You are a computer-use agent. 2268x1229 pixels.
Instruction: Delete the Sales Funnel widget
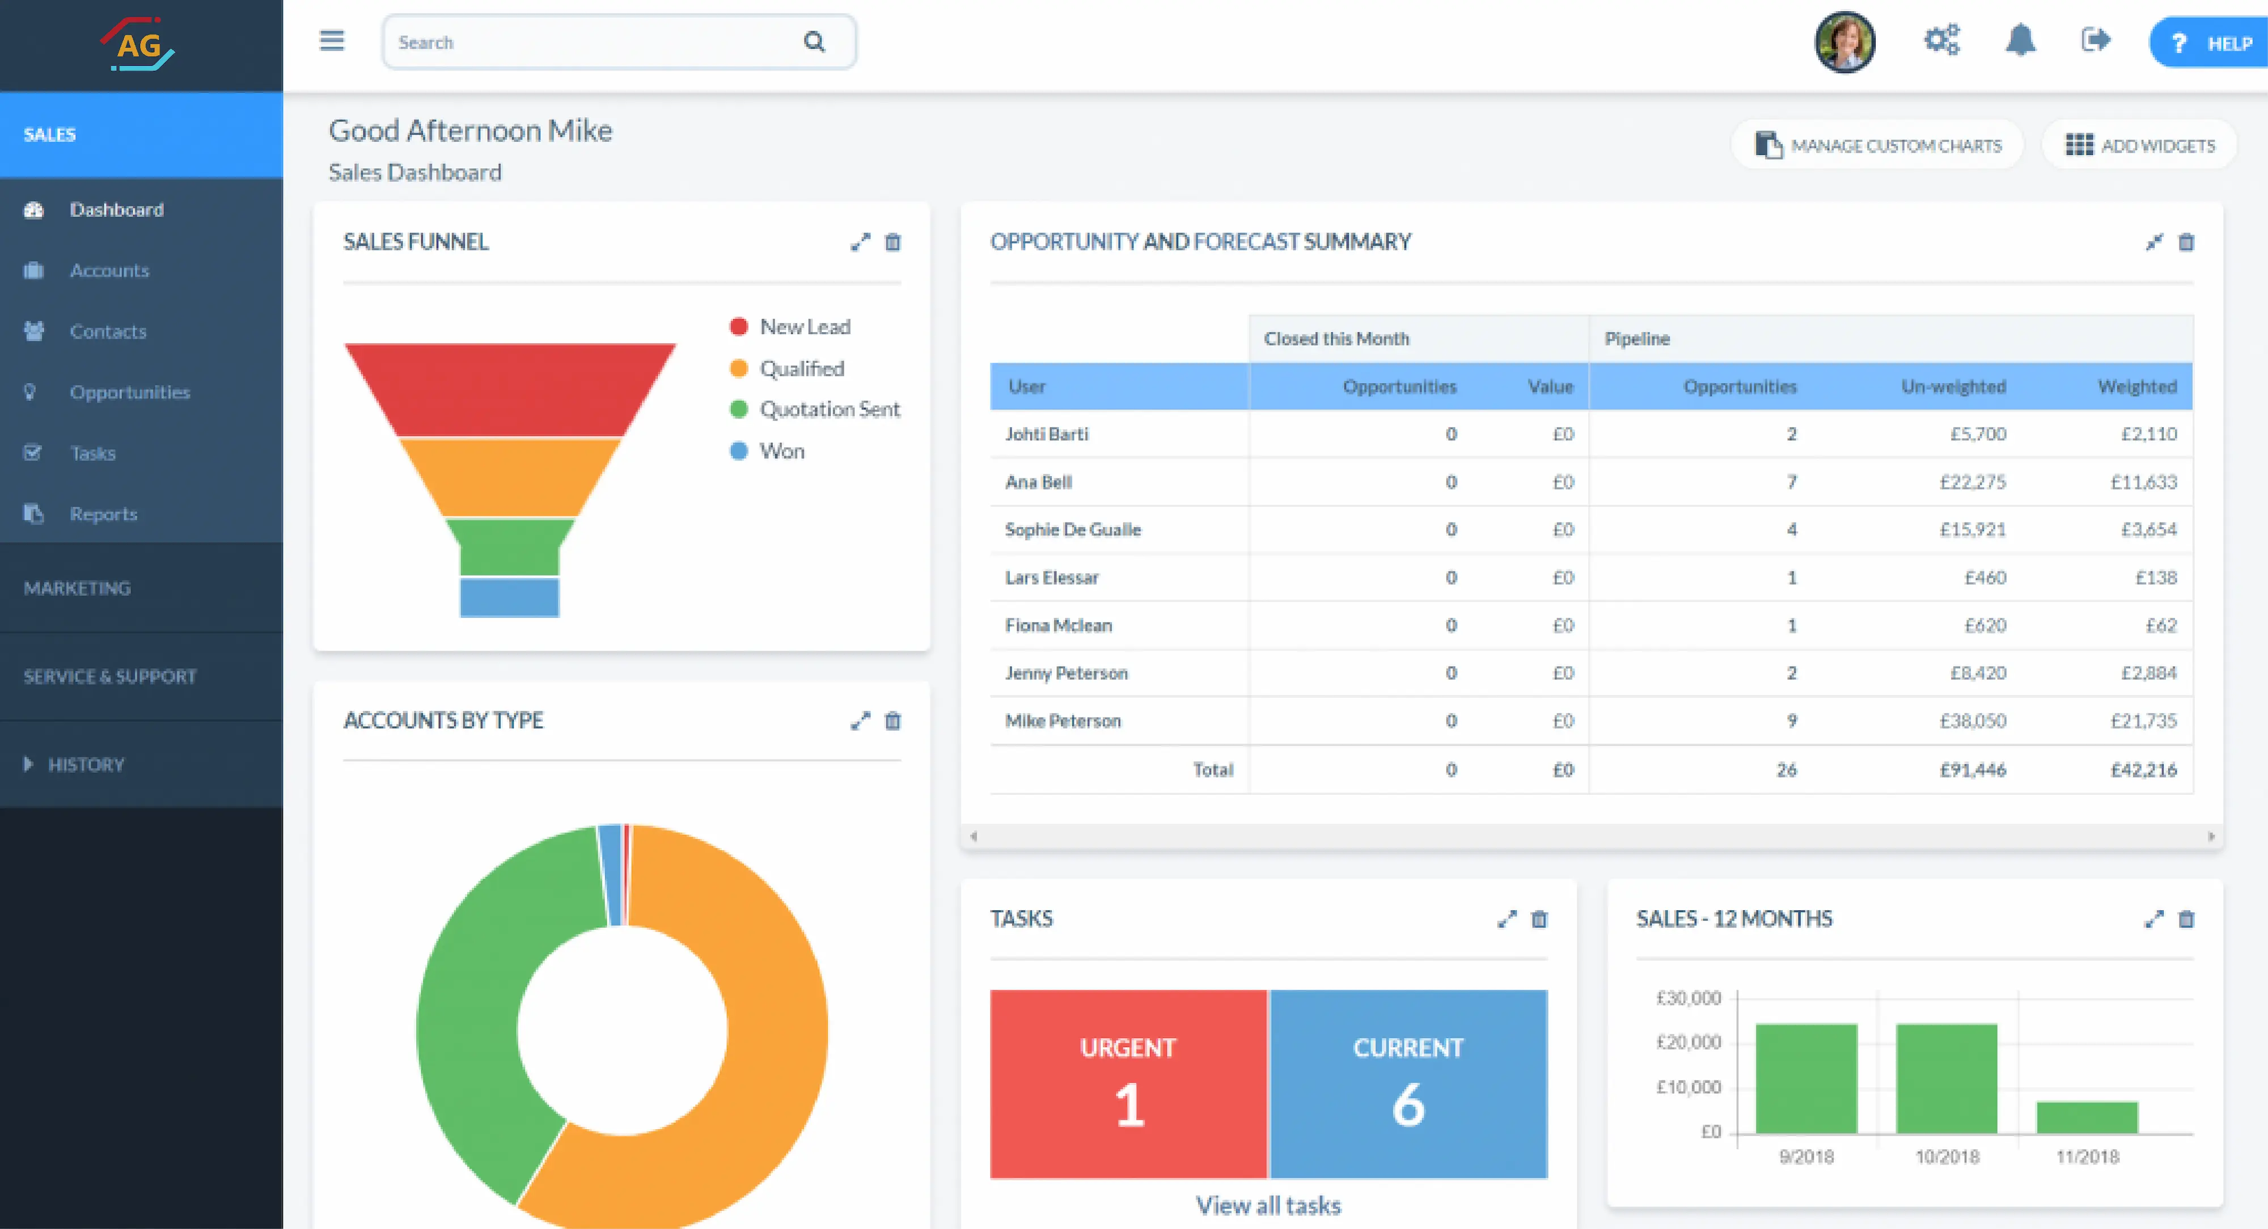click(x=893, y=242)
